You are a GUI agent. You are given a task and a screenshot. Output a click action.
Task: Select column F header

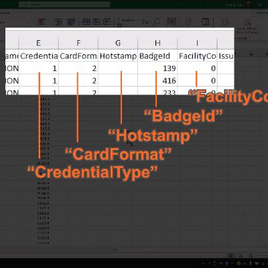(78, 43)
